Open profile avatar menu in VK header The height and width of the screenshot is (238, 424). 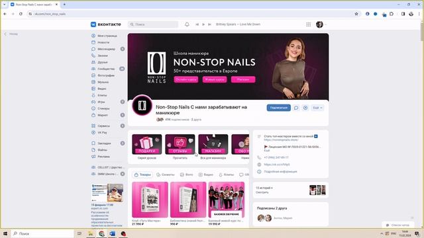tap(321, 24)
